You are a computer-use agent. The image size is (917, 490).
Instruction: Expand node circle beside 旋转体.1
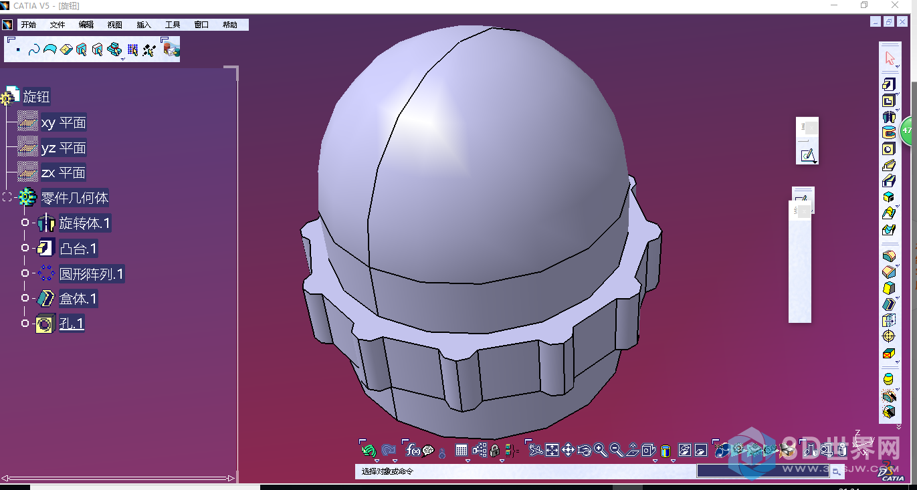[25, 223]
